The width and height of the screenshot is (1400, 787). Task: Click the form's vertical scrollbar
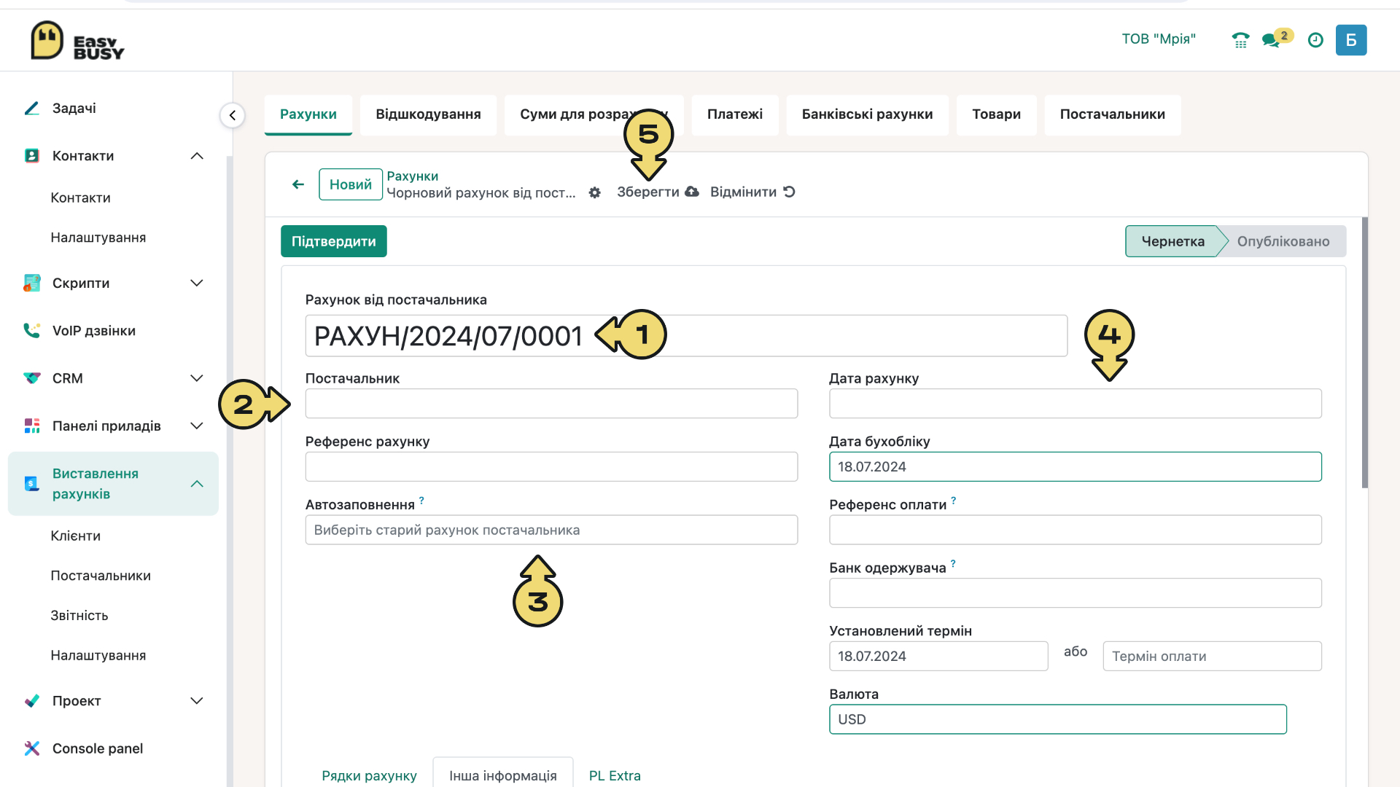pos(1365,353)
